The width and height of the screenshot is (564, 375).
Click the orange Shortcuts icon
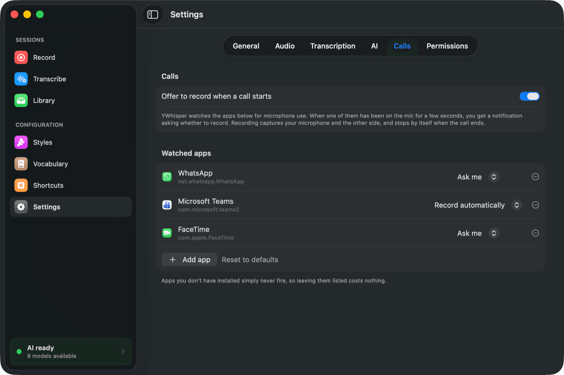pyautogui.click(x=21, y=185)
